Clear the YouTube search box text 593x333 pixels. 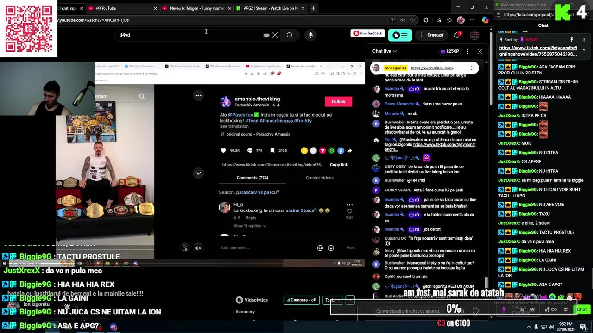[x=275, y=35]
